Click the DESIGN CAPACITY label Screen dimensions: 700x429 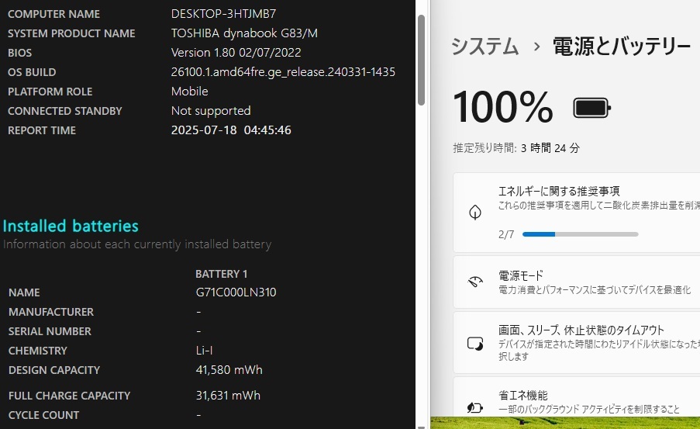click(x=54, y=371)
